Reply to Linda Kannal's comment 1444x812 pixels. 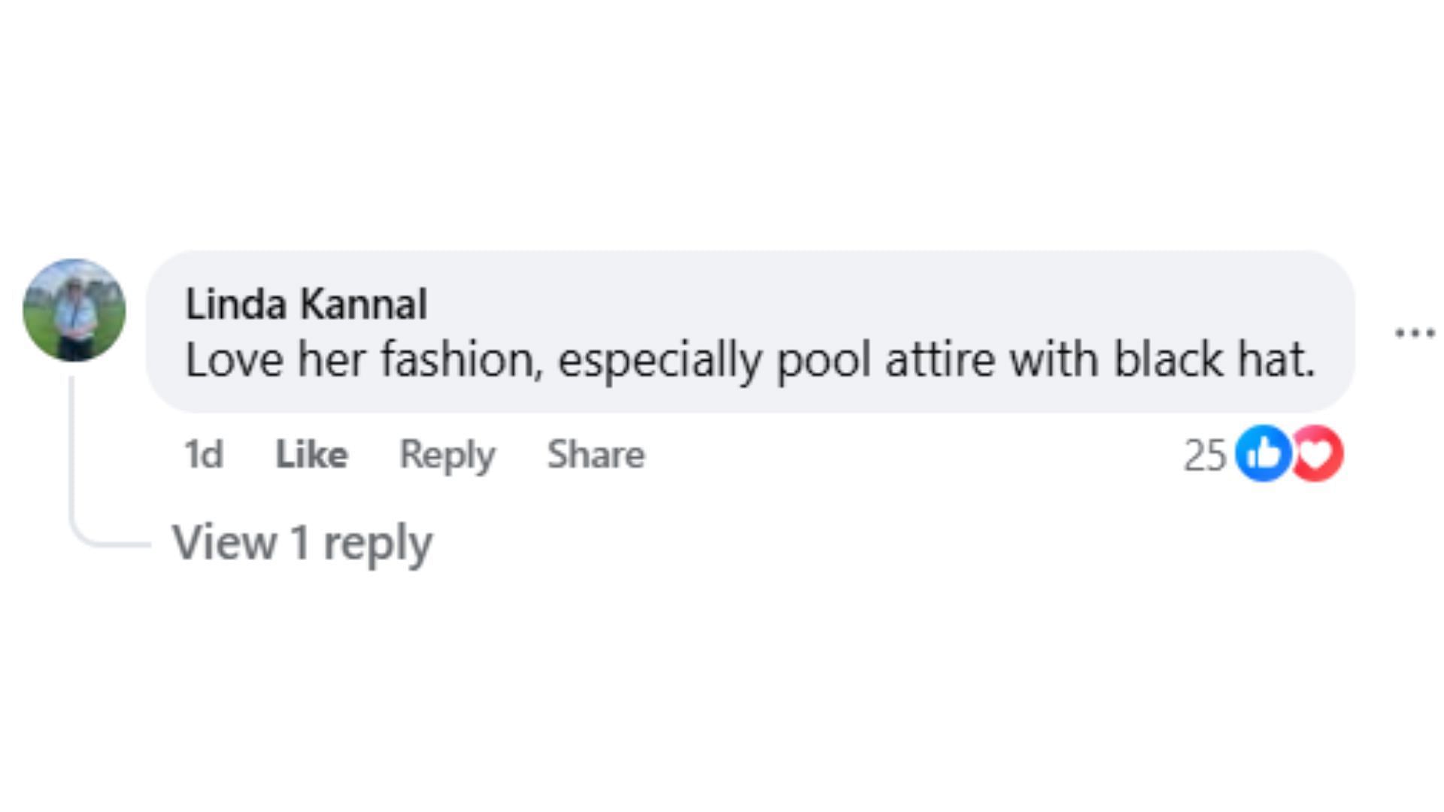point(447,454)
